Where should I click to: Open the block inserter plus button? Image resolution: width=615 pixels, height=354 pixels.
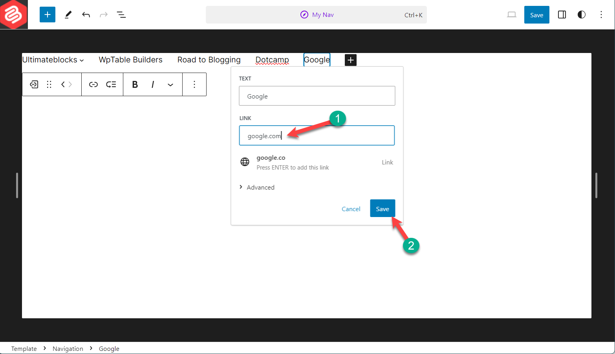click(x=48, y=15)
